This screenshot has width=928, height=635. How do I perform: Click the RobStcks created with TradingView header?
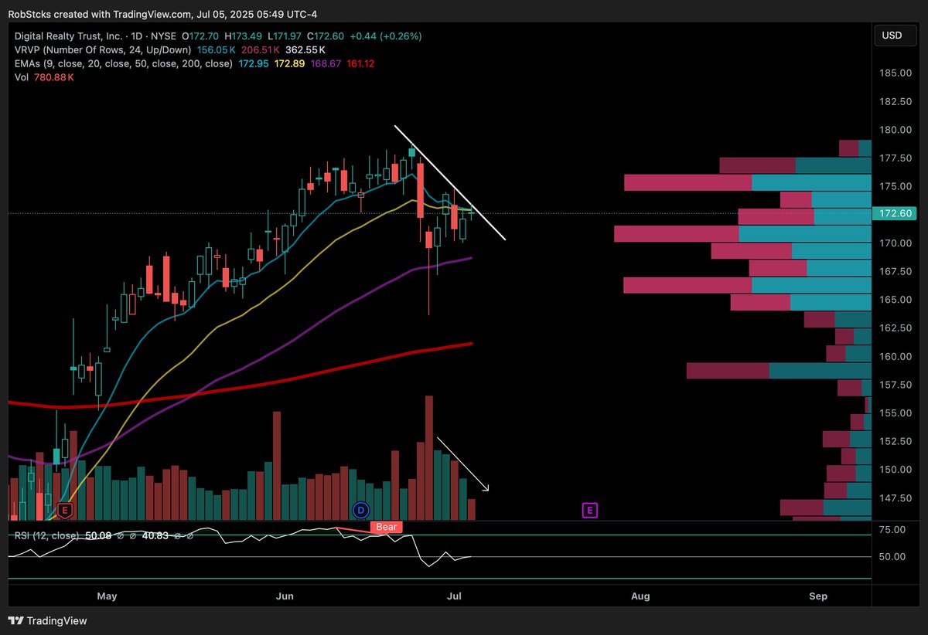pos(162,14)
